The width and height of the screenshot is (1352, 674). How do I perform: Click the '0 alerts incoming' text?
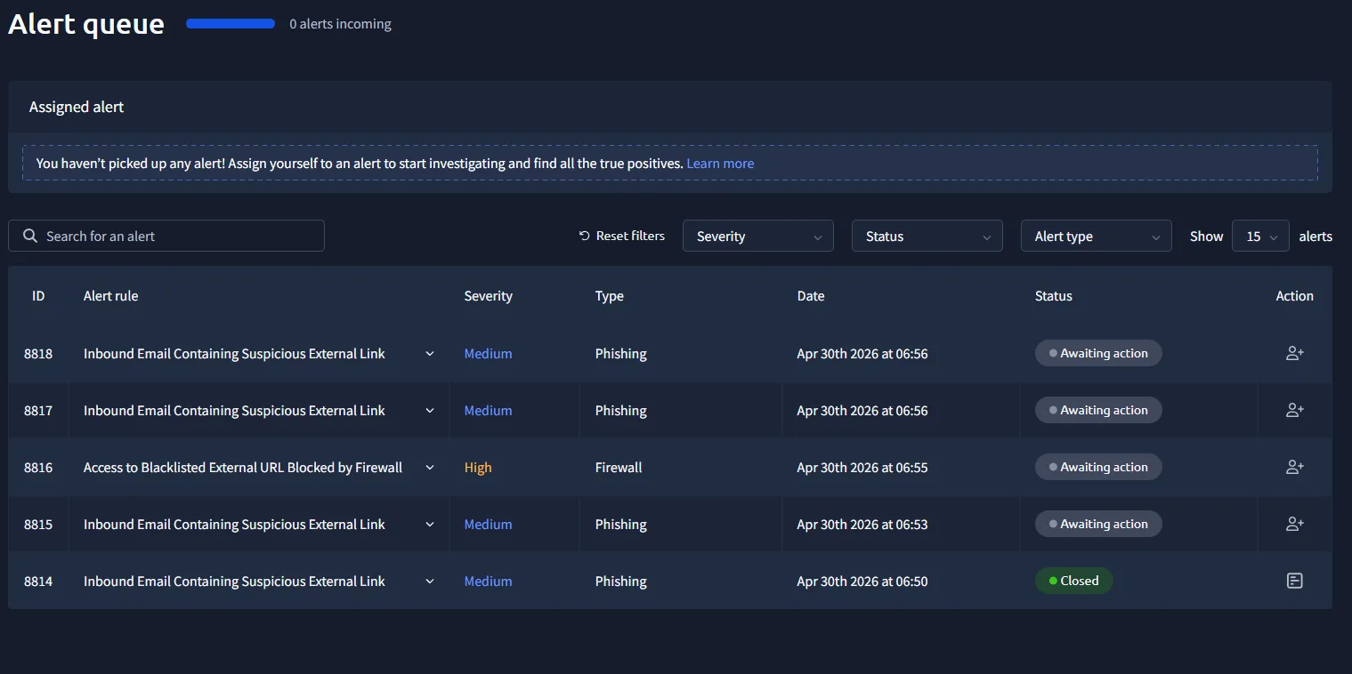click(x=340, y=24)
